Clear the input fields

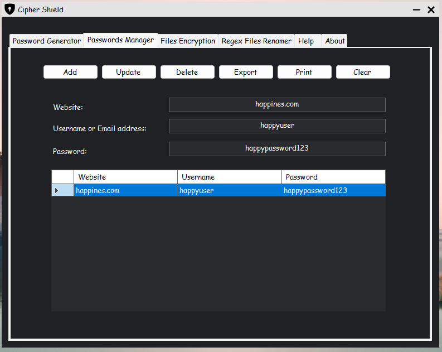point(362,72)
